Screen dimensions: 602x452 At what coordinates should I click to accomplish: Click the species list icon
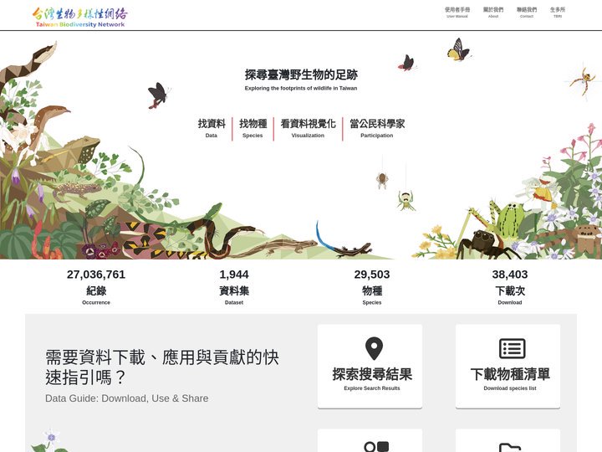tap(513, 348)
